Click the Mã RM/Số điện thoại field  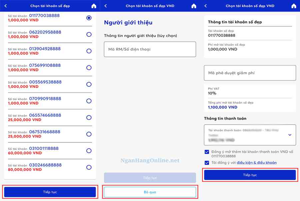(x=150, y=49)
